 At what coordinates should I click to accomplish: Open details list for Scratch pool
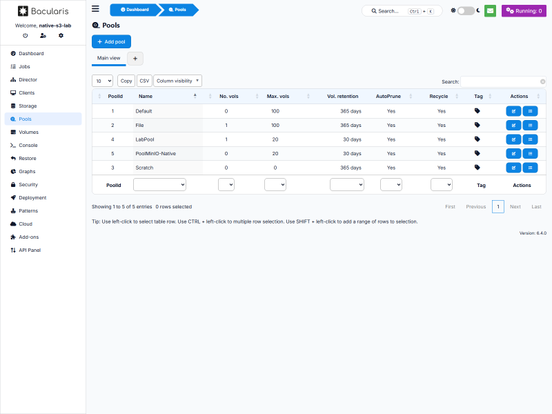click(x=530, y=168)
